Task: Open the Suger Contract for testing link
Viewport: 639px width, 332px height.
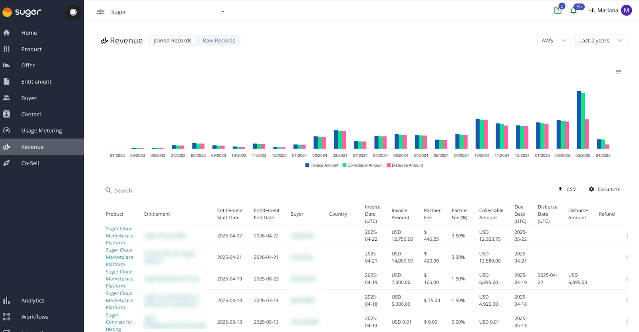Action: tap(119, 322)
